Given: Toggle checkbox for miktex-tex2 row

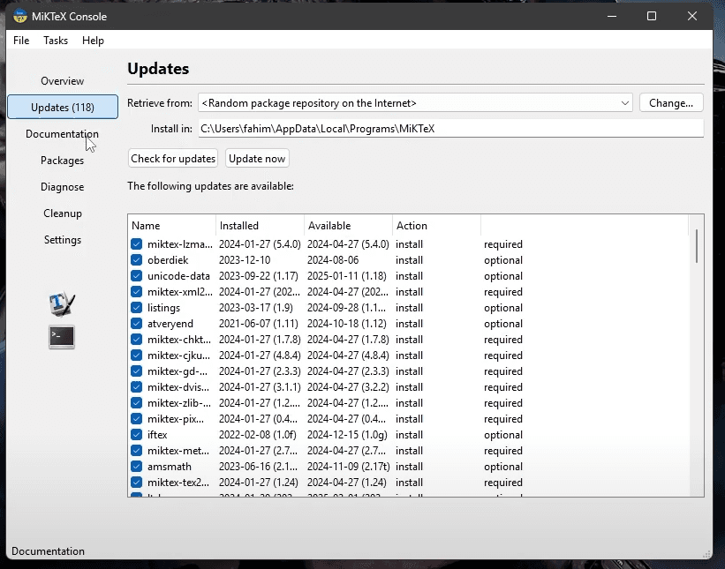Looking at the screenshot, I should click(136, 483).
